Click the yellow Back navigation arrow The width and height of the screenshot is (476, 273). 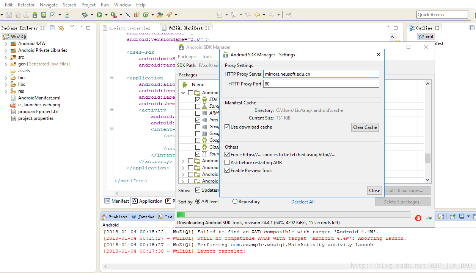257,15
